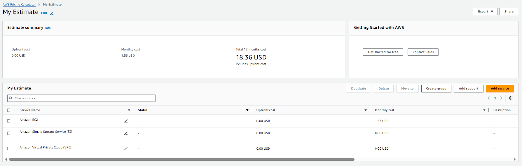
Task: Toggle the select-all checkbox in table header
Action: pos(9,110)
